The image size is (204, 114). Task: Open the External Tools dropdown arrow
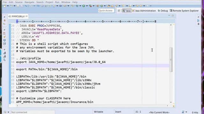(93, 6)
